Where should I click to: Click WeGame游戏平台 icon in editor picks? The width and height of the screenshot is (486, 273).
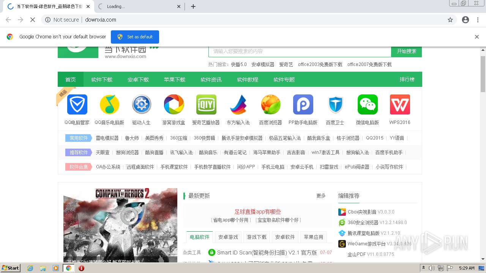click(342, 244)
